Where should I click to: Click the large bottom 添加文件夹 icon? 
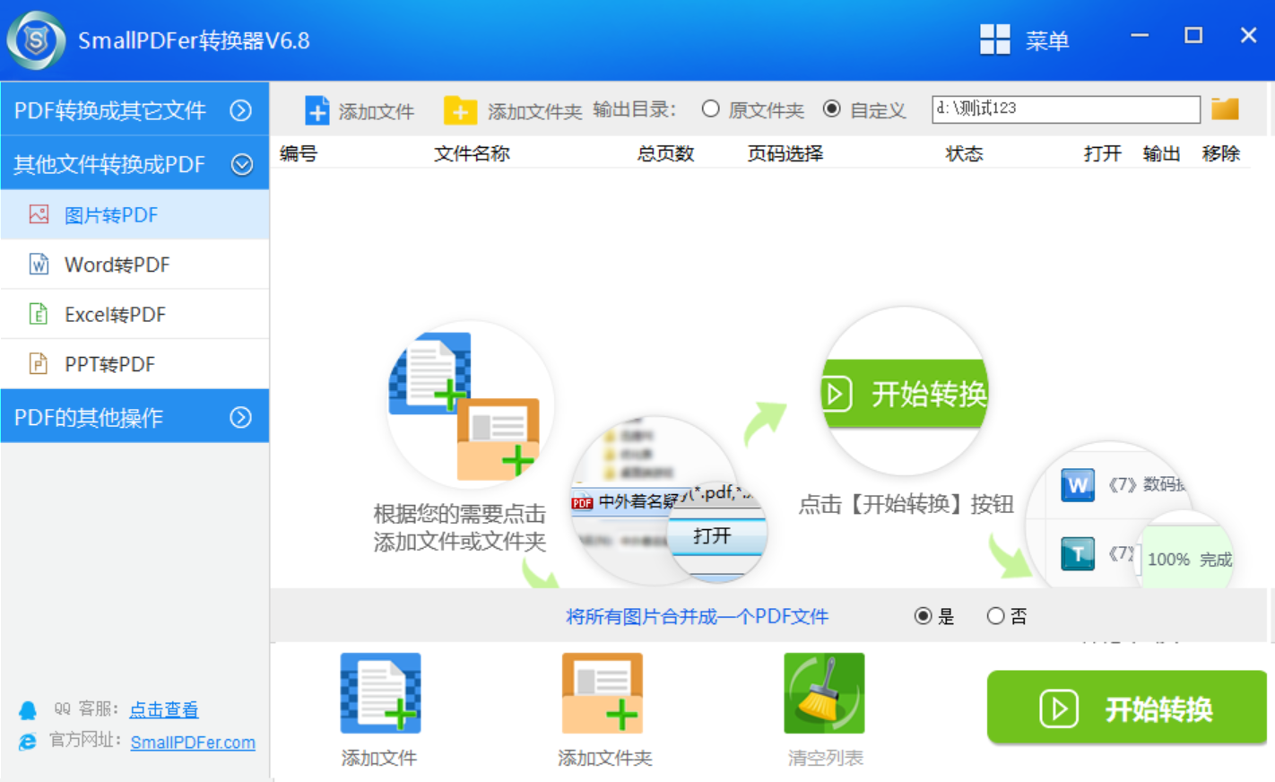[603, 693]
